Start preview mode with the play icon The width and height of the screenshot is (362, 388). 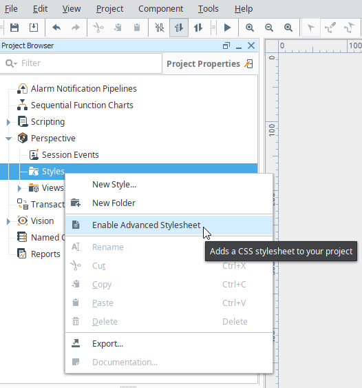pyautogui.click(x=227, y=28)
